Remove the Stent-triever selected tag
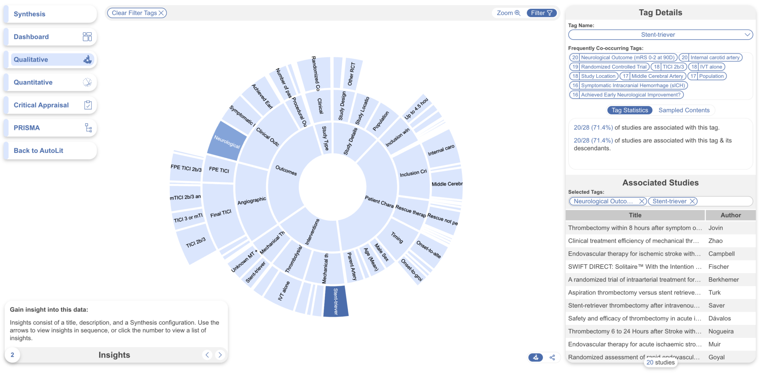This screenshot has height=373, width=761. tap(692, 201)
